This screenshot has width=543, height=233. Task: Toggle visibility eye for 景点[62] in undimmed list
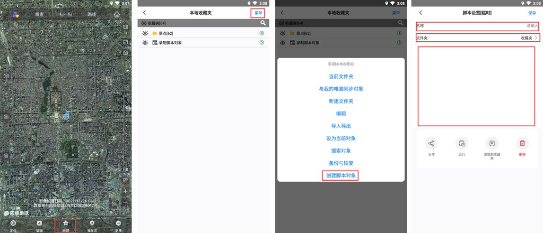(x=145, y=33)
